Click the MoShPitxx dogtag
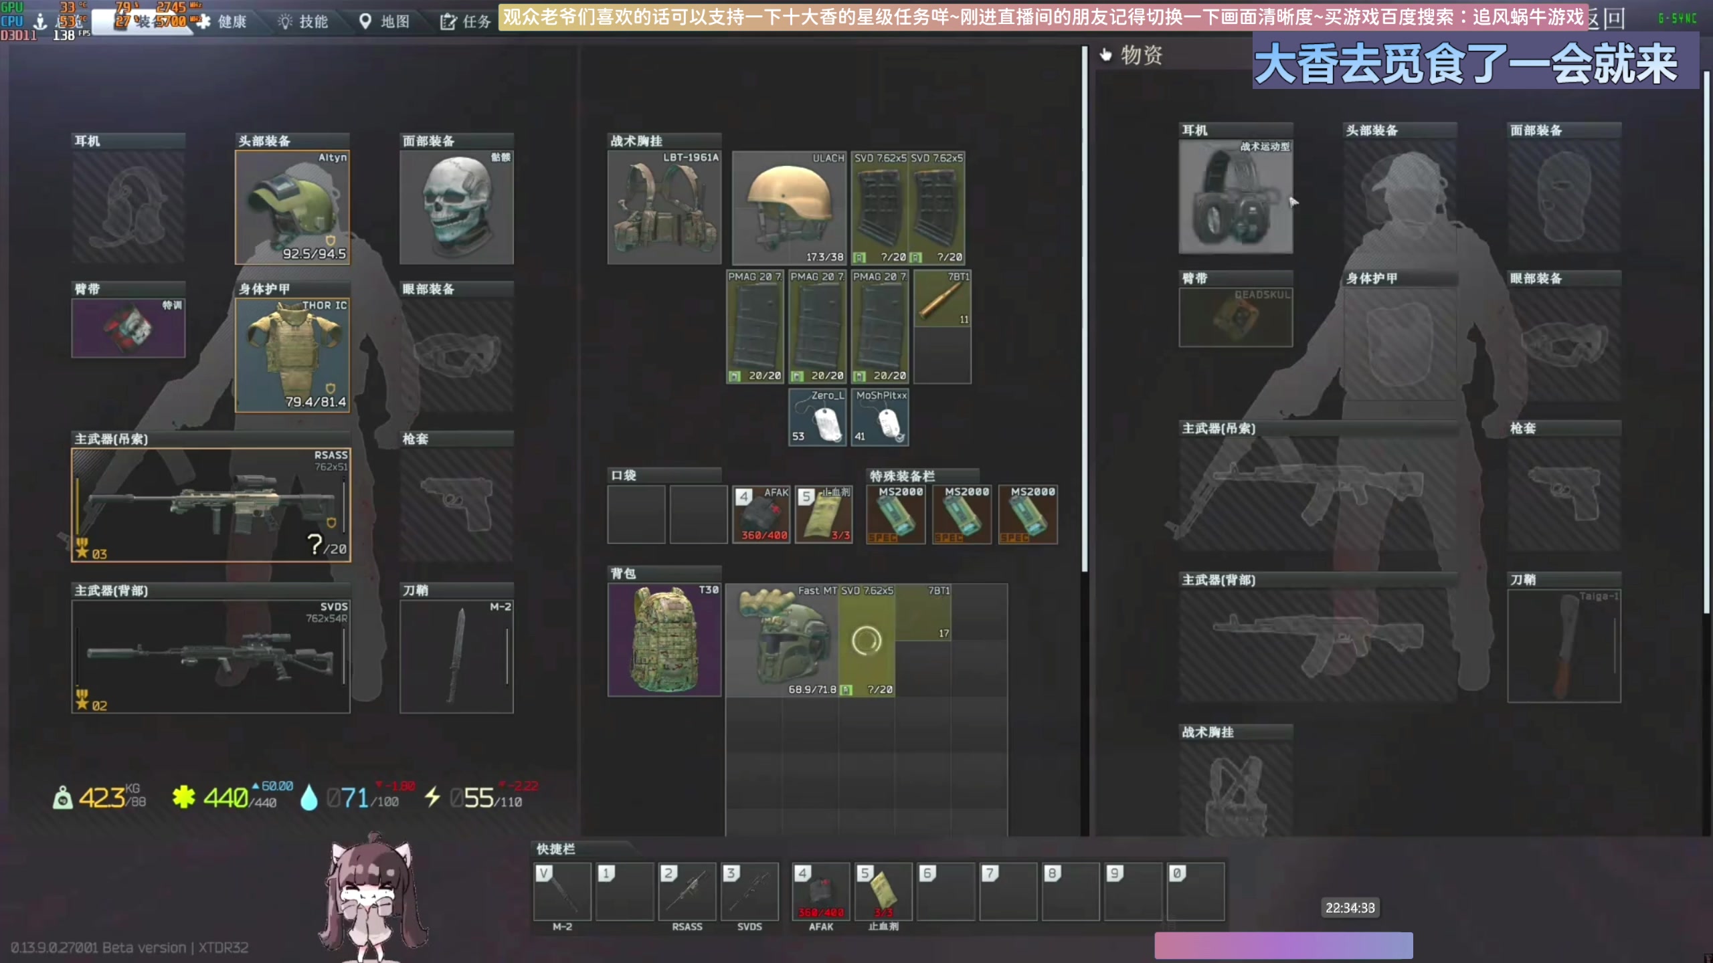 point(880,417)
